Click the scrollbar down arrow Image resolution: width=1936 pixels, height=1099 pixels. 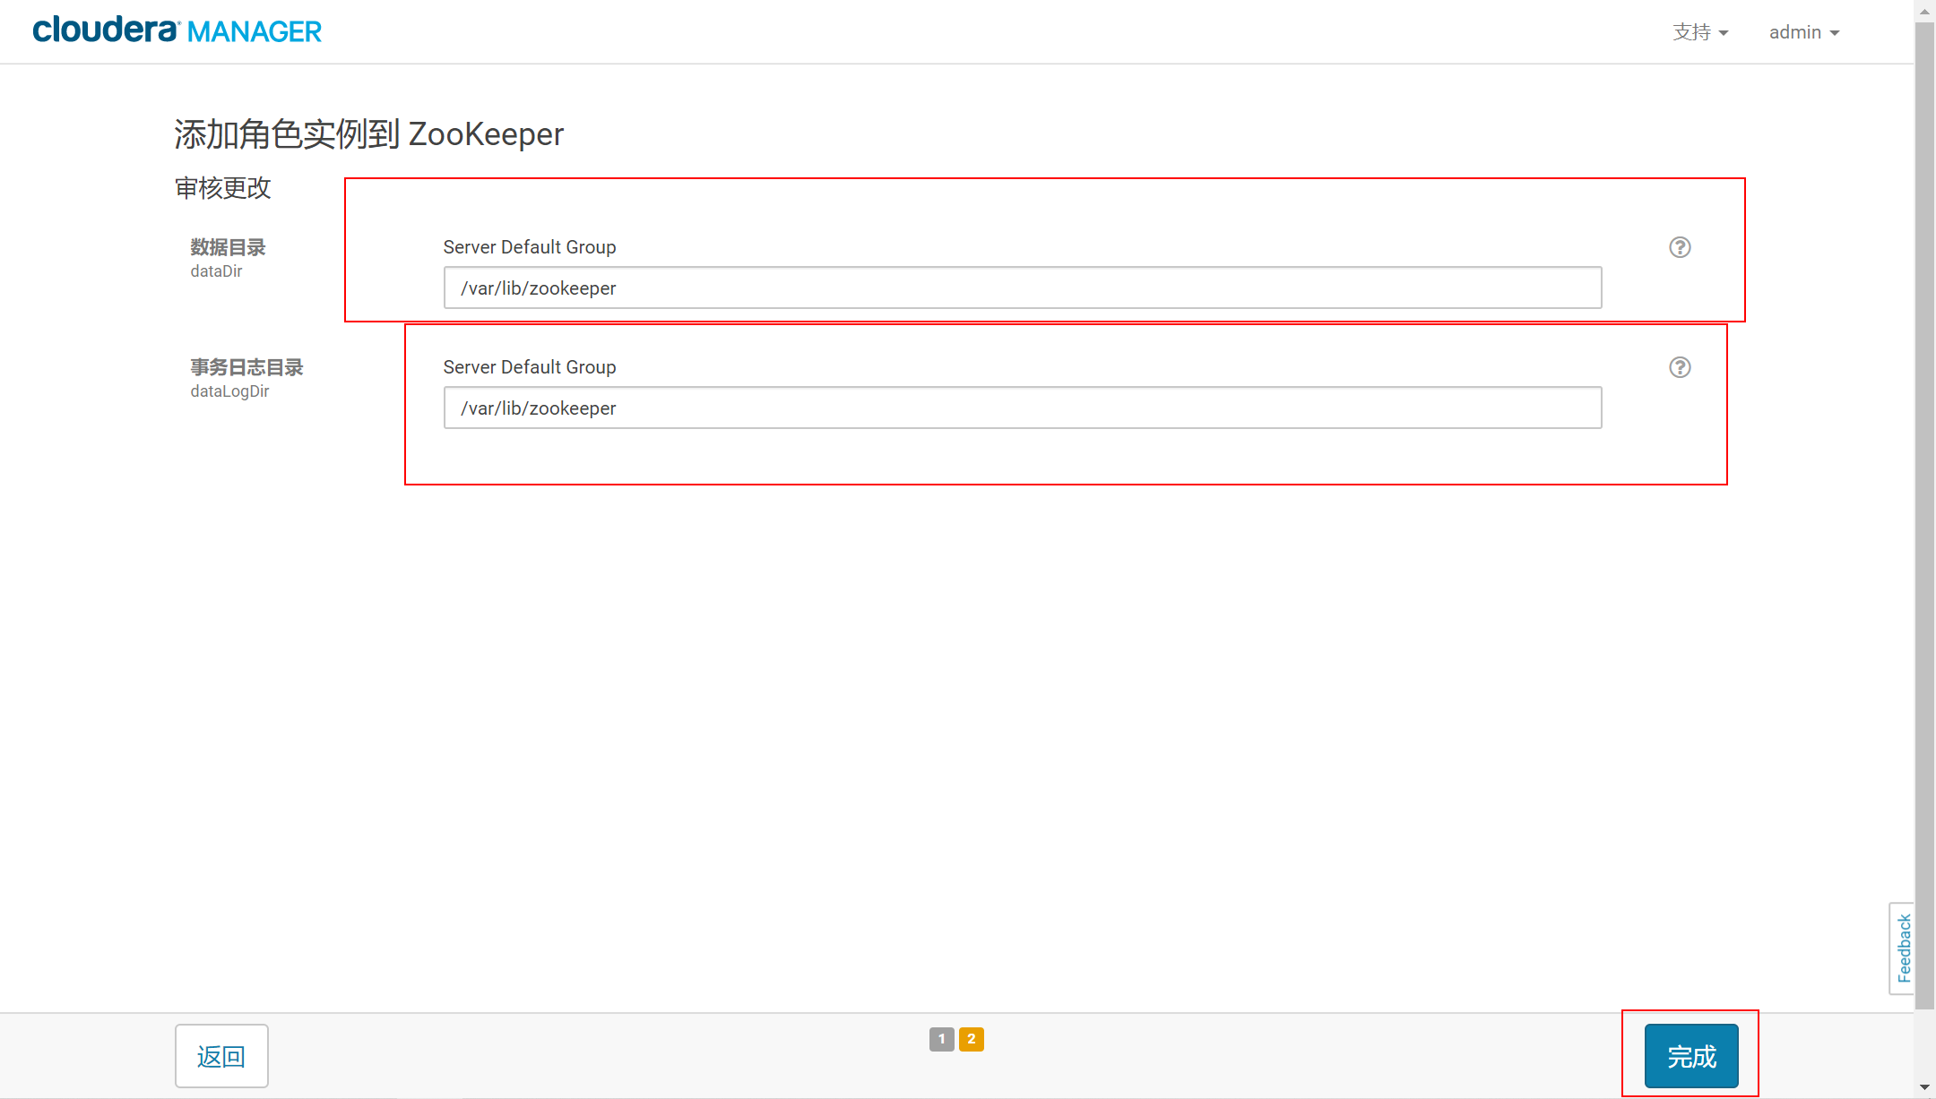pos(1924,1087)
